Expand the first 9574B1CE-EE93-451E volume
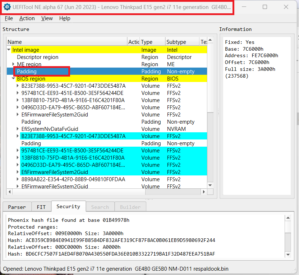299x275 pixels. click(18, 93)
